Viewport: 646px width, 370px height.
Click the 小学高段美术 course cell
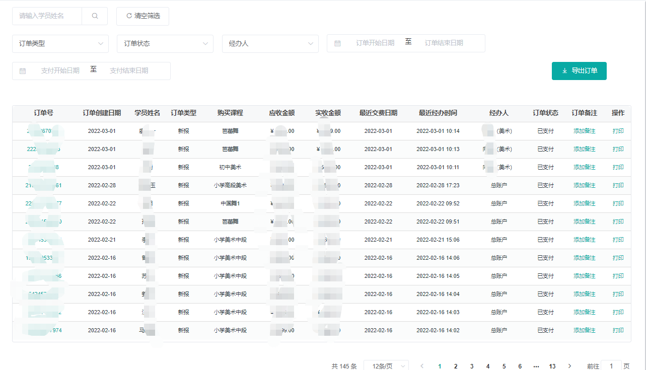[230, 186]
